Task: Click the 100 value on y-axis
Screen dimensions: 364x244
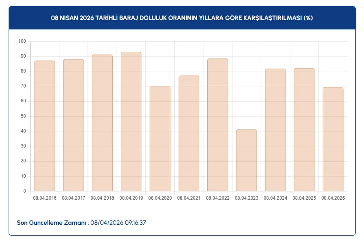Action: [22, 42]
